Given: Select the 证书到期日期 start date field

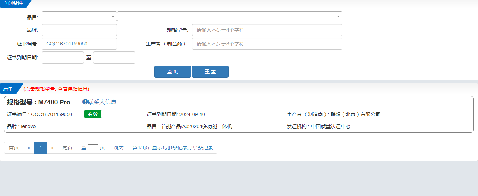Looking at the screenshot, I should tap(63, 58).
